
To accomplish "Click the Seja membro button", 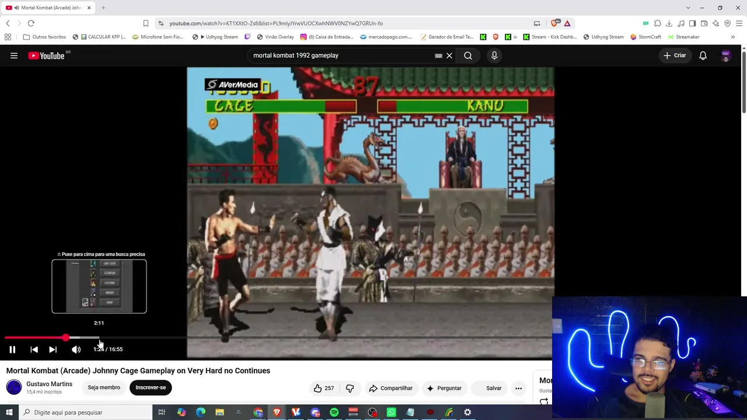I will tap(104, 387).
